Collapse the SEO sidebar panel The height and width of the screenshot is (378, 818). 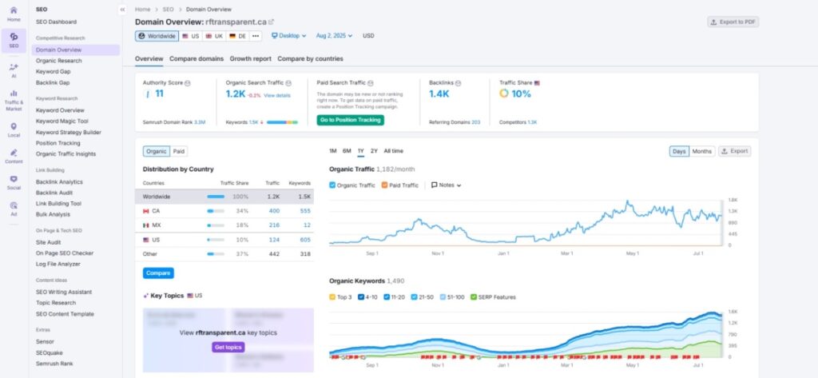122,9
